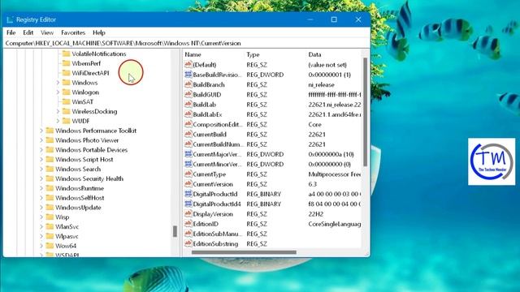The image size is (520, 292).
Task: Expand Windows Performance Toolkit key
Action: [x=41, y=131]
